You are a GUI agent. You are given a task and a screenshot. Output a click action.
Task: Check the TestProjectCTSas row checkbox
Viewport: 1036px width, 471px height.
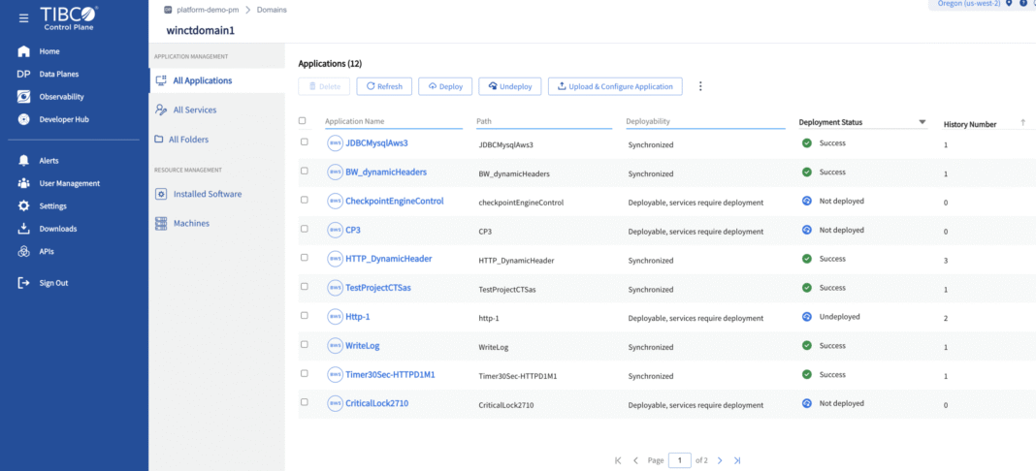tap(305, 287)
